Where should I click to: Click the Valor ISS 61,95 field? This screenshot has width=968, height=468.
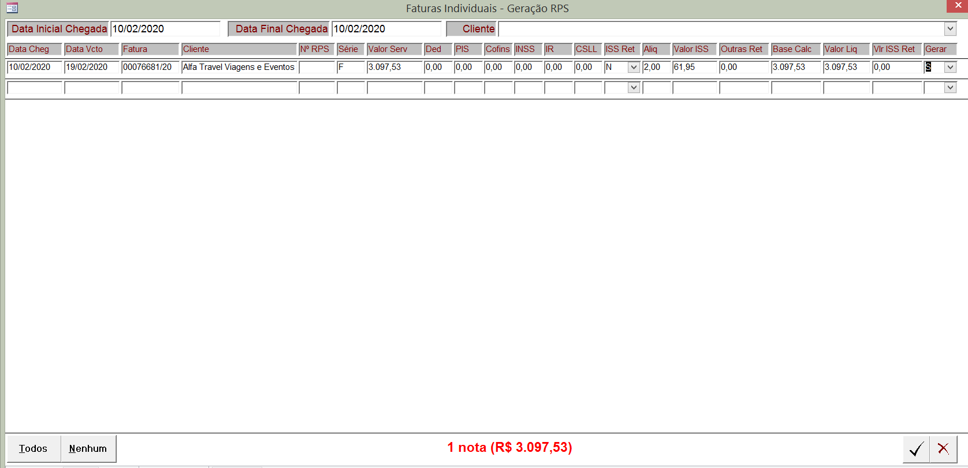click(x=694, y=68)
